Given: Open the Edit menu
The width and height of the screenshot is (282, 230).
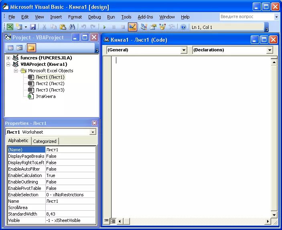Looking at the screenshot, I should pyautogui.click(x=25, y=17).
